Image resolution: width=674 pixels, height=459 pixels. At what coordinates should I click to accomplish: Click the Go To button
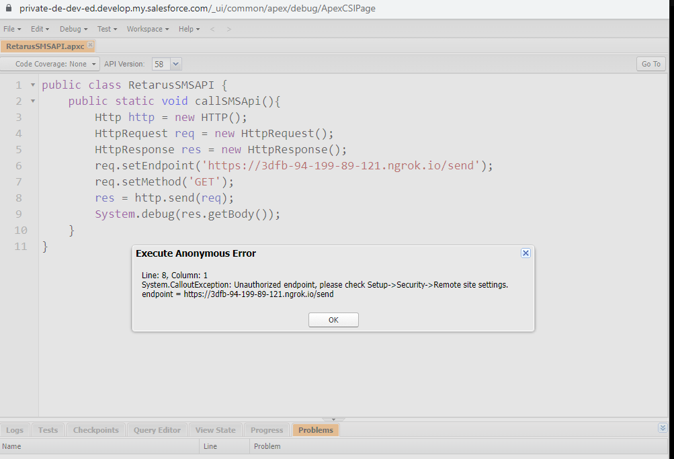[650, 64]
